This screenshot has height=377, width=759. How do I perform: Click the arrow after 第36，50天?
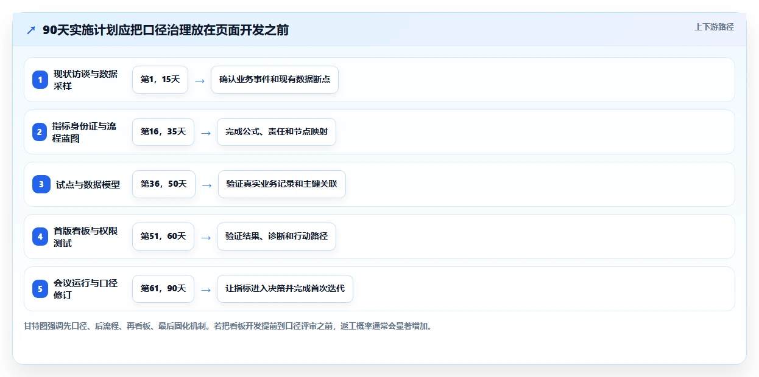point(207,185)
